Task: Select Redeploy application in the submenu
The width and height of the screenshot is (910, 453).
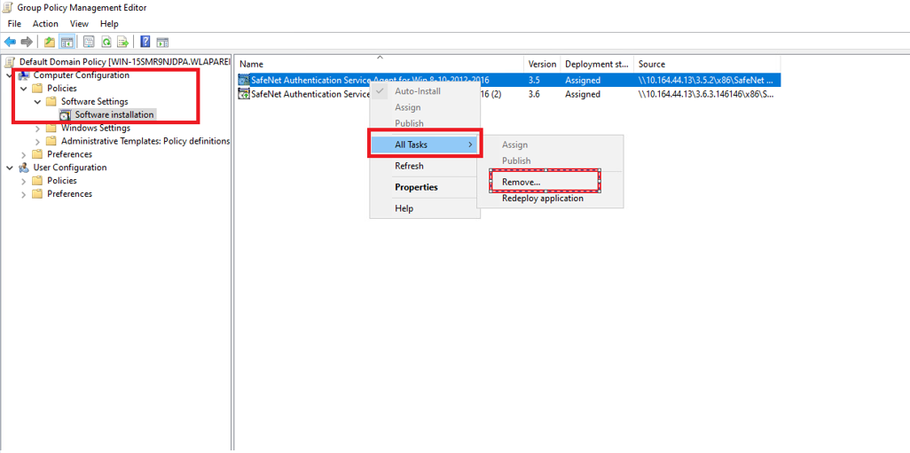Action: pos(550,199)
